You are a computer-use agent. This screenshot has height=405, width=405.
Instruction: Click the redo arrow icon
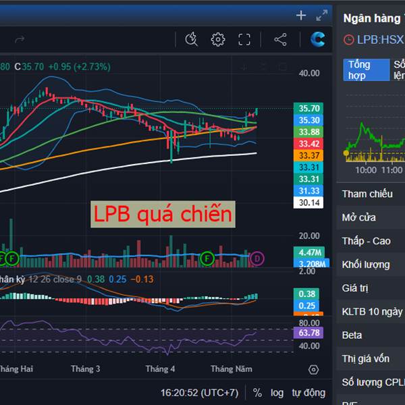pos(20,40)
